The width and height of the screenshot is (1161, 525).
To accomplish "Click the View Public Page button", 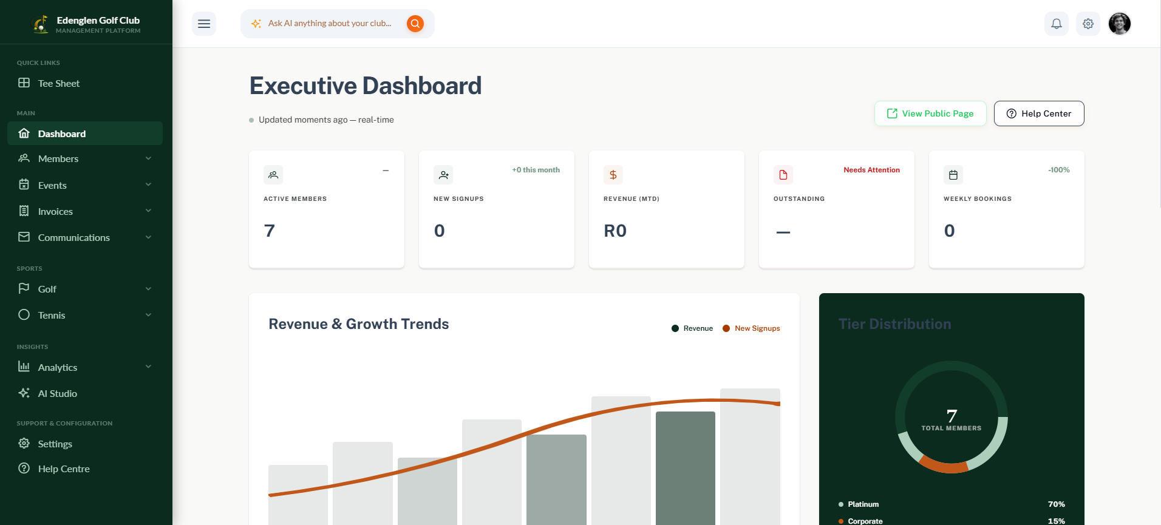I will 930,113.
